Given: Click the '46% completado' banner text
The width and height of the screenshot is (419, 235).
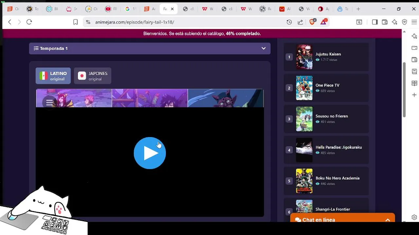Looking at the screenshot, I should point(243,34).
